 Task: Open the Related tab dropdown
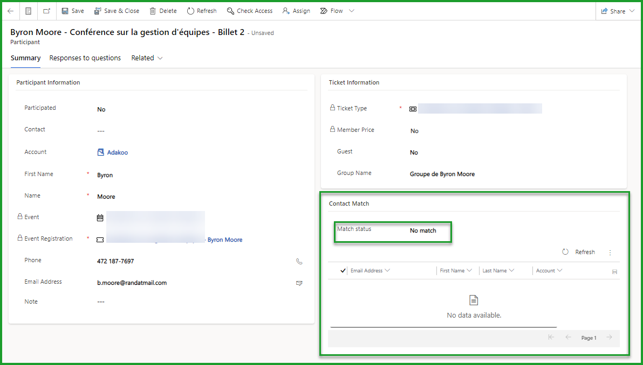(x=147, y=58)
